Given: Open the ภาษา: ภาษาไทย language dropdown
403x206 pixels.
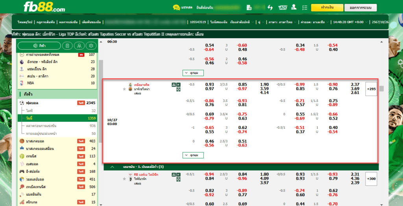Looking at the screenshot, I should [283, 22].
